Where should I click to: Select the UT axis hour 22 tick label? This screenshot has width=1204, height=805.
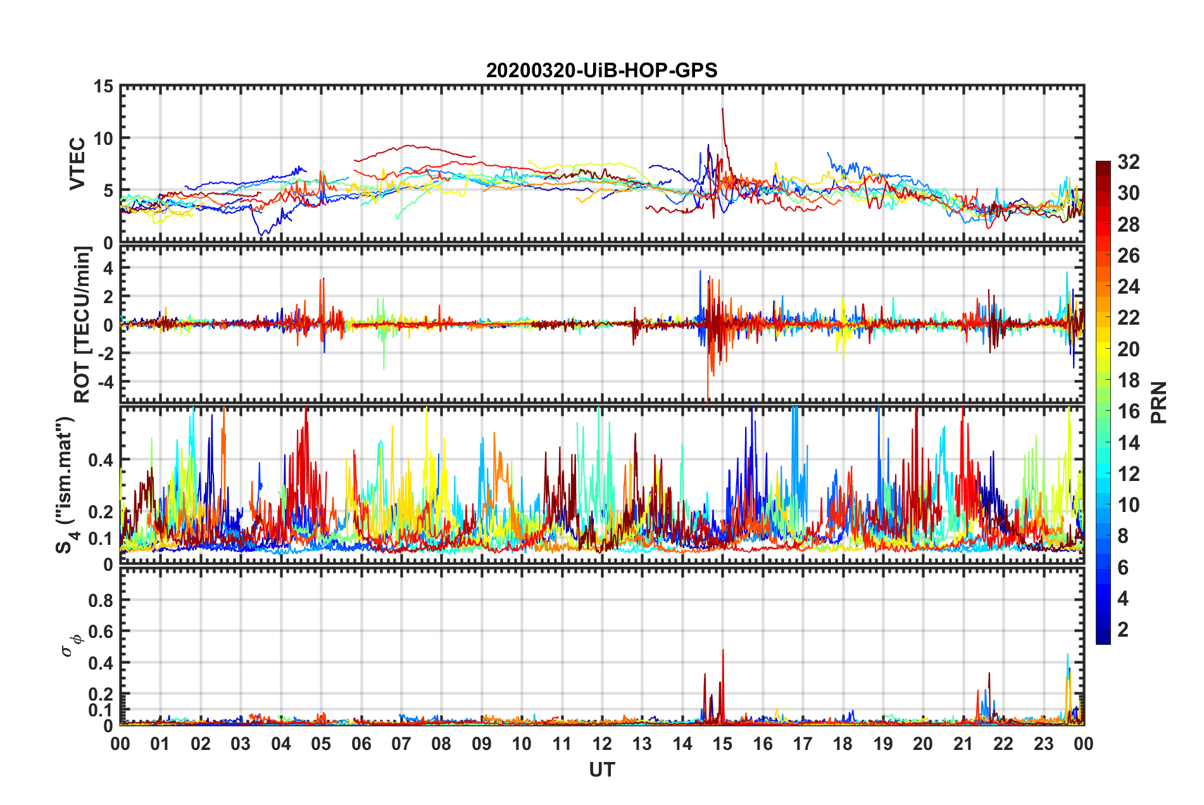1003,744
